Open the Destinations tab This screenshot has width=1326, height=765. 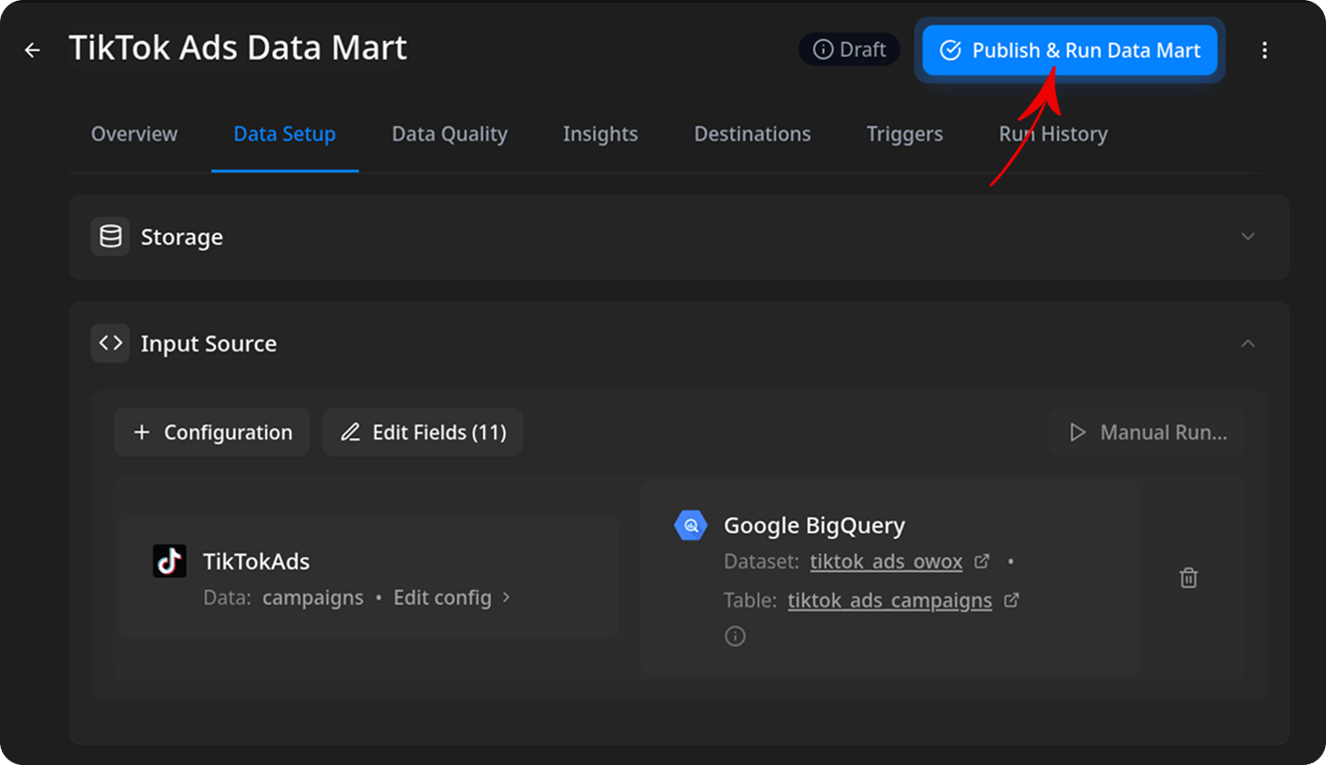[x=752, y=134]
